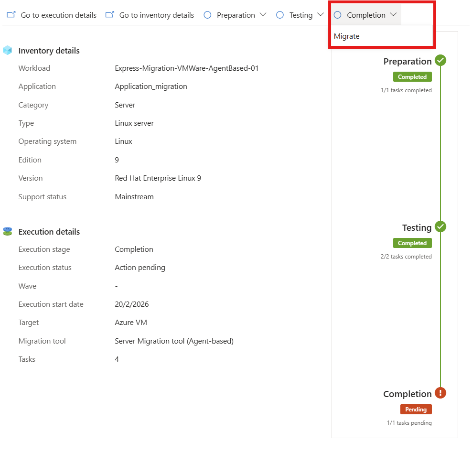Go to execution details link
The width and height of the screenshot is (472, 453).
tap(59, 15)
